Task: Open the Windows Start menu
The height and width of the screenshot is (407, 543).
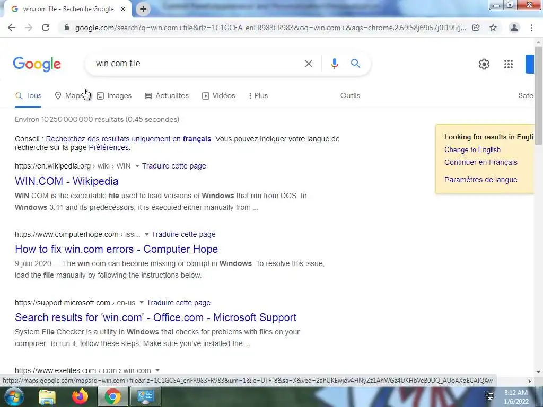Action: pos(13,396)
